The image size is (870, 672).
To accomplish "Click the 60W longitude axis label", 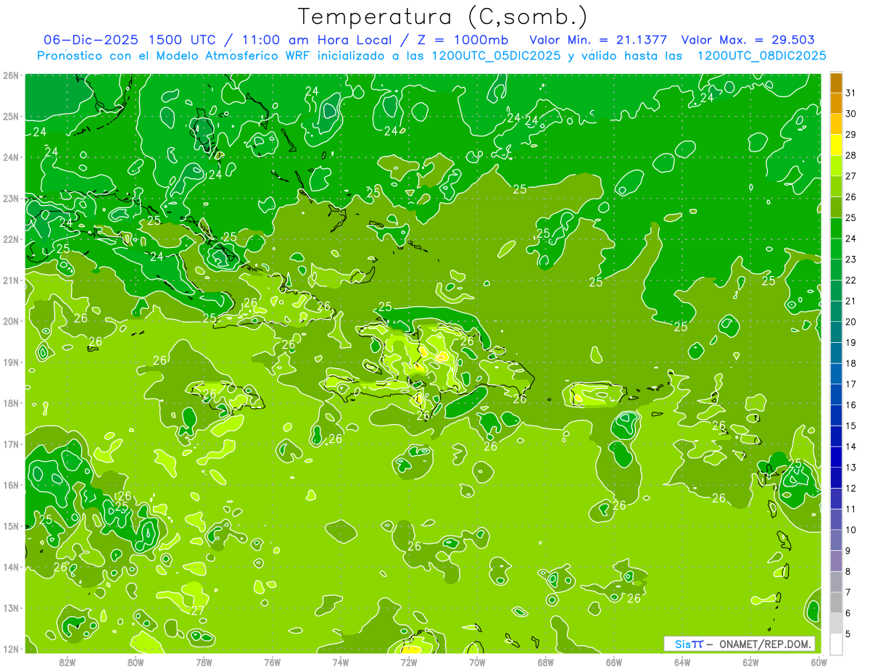I will [819, 662].
